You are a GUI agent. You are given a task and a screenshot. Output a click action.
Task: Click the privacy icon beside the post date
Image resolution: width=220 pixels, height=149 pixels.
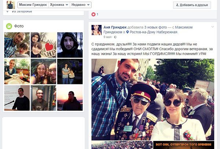(115, 37)
